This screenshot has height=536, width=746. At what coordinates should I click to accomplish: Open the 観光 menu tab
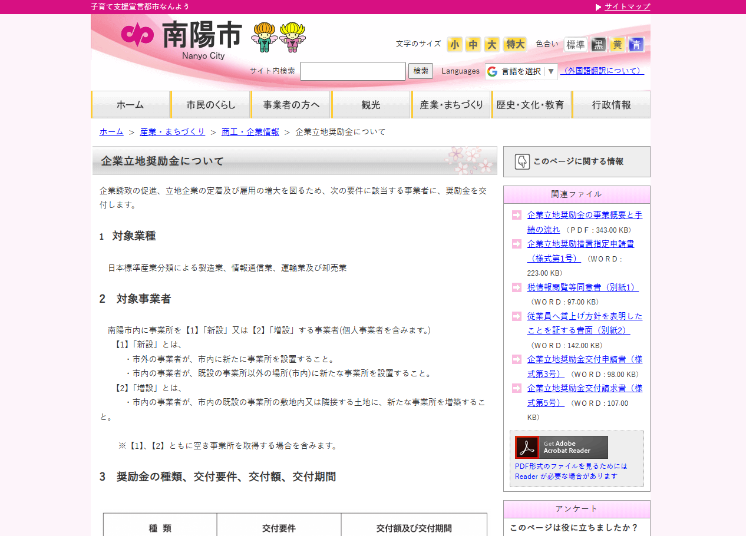[x=371, y=104]
